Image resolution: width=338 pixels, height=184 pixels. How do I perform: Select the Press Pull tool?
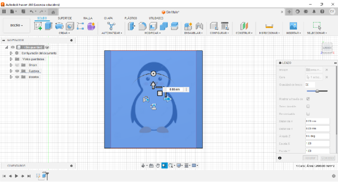(x=131, y=26)
